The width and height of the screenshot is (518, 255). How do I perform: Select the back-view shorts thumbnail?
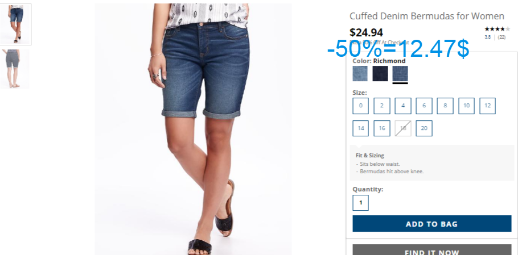pyautogui.click(x=14, y=69)
